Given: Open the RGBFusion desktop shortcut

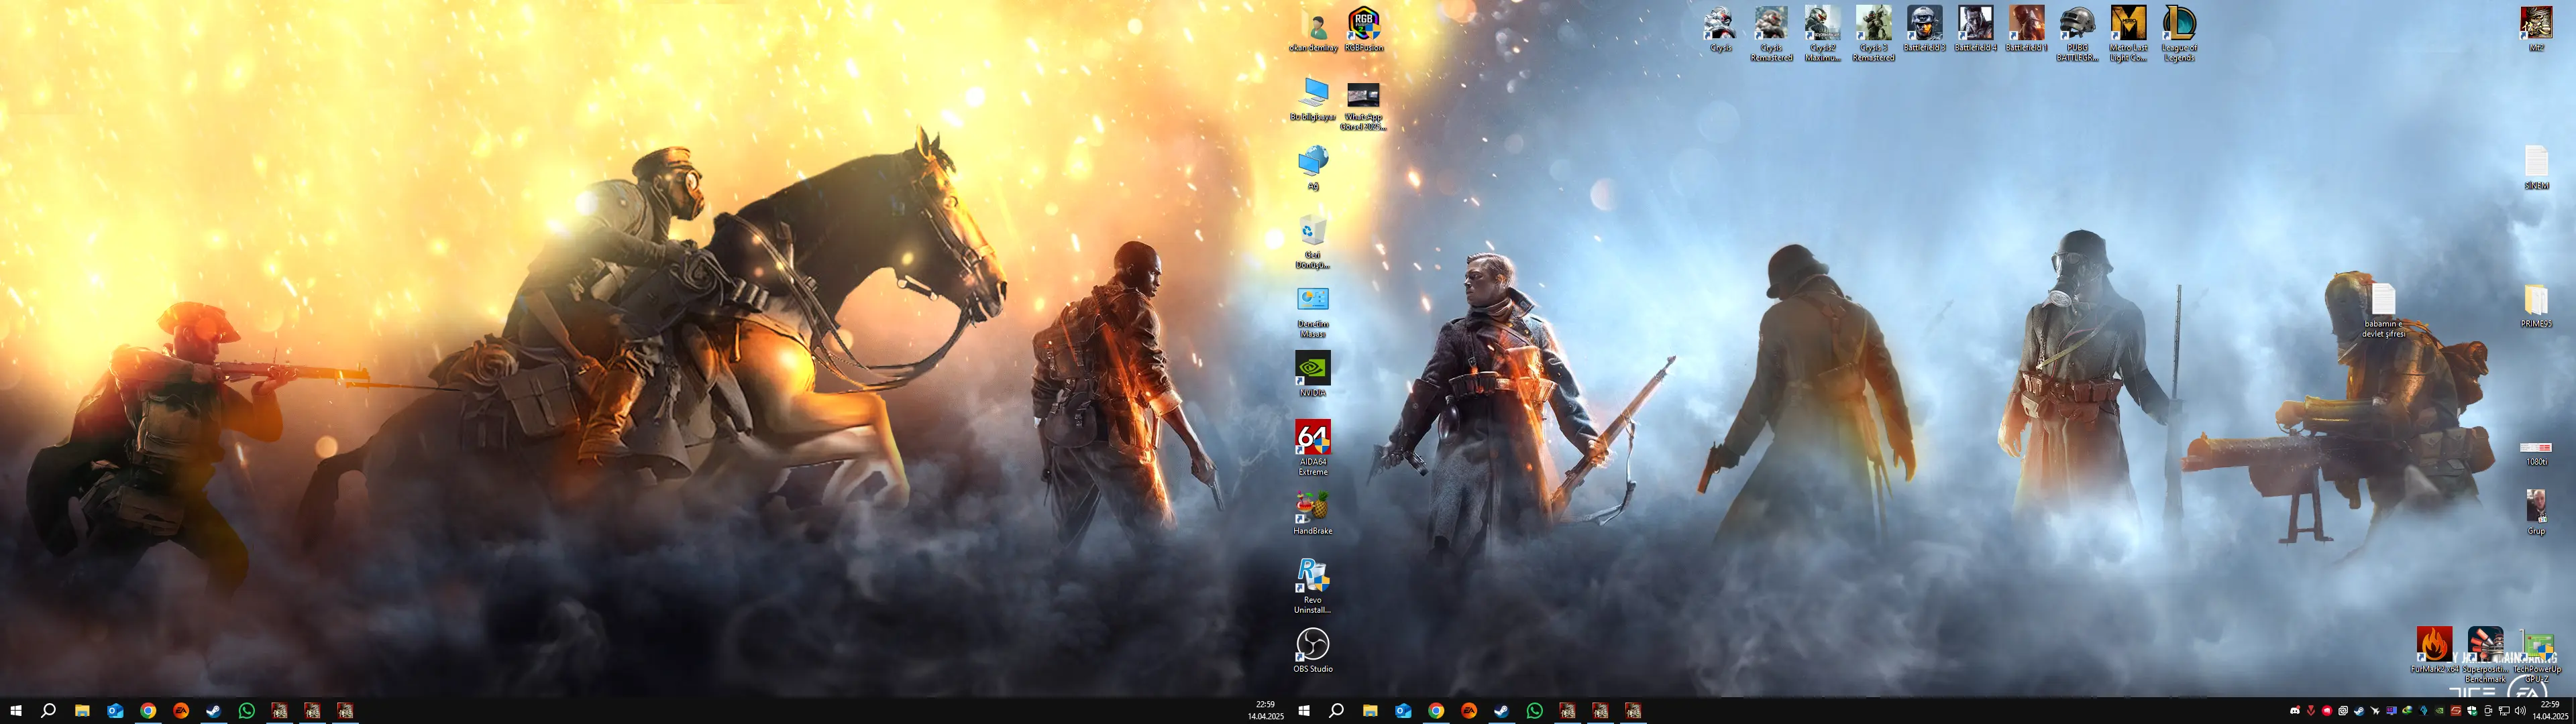Looking at the screenshot, I should click(x=1363, y=29).
